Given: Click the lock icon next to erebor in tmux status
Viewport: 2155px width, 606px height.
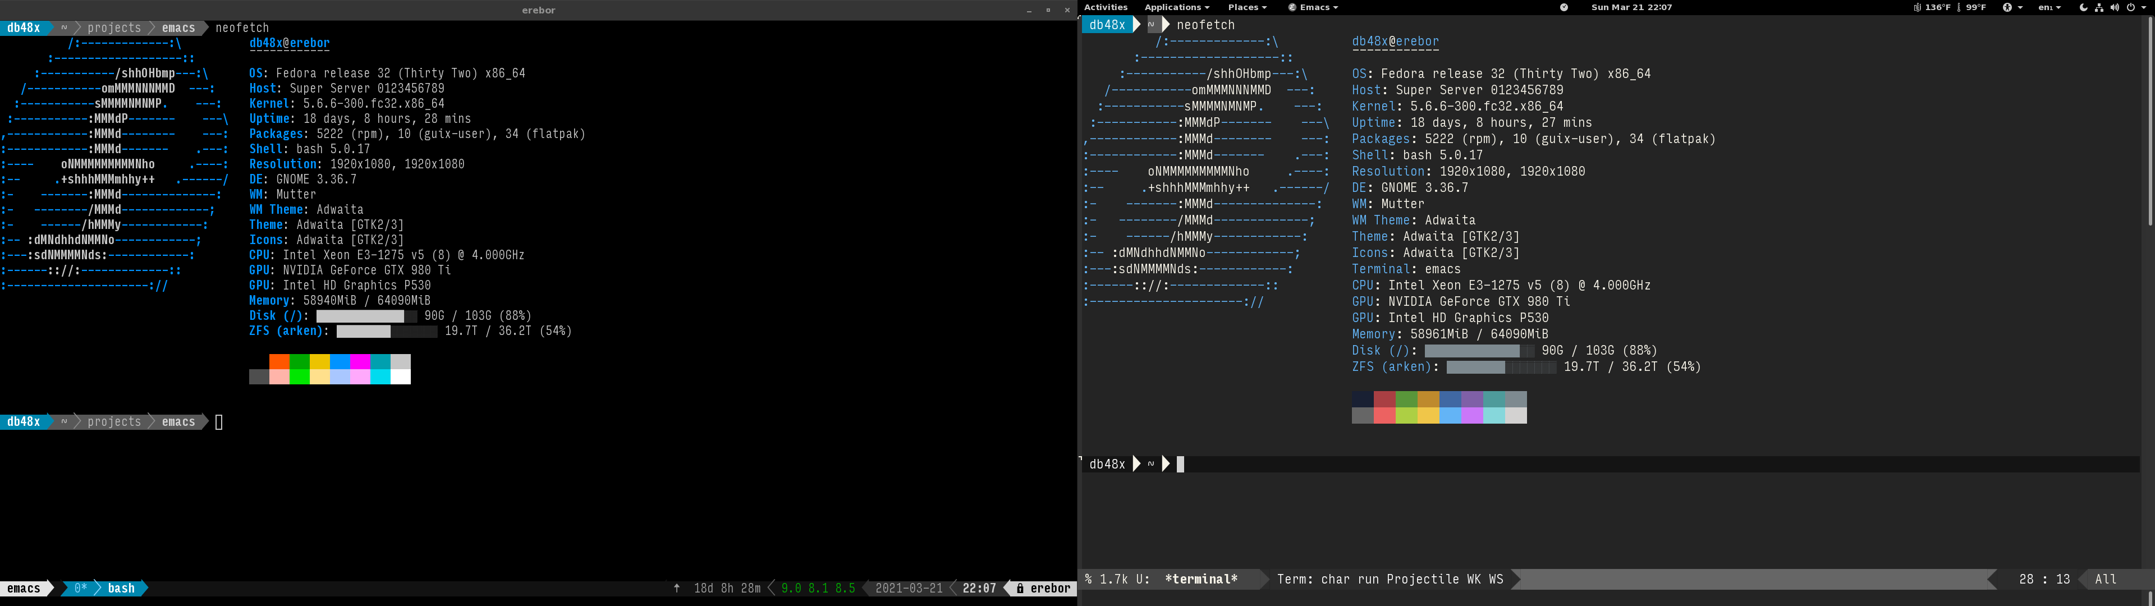Looking at the screenshot, I should click(x=1020, y=589).
